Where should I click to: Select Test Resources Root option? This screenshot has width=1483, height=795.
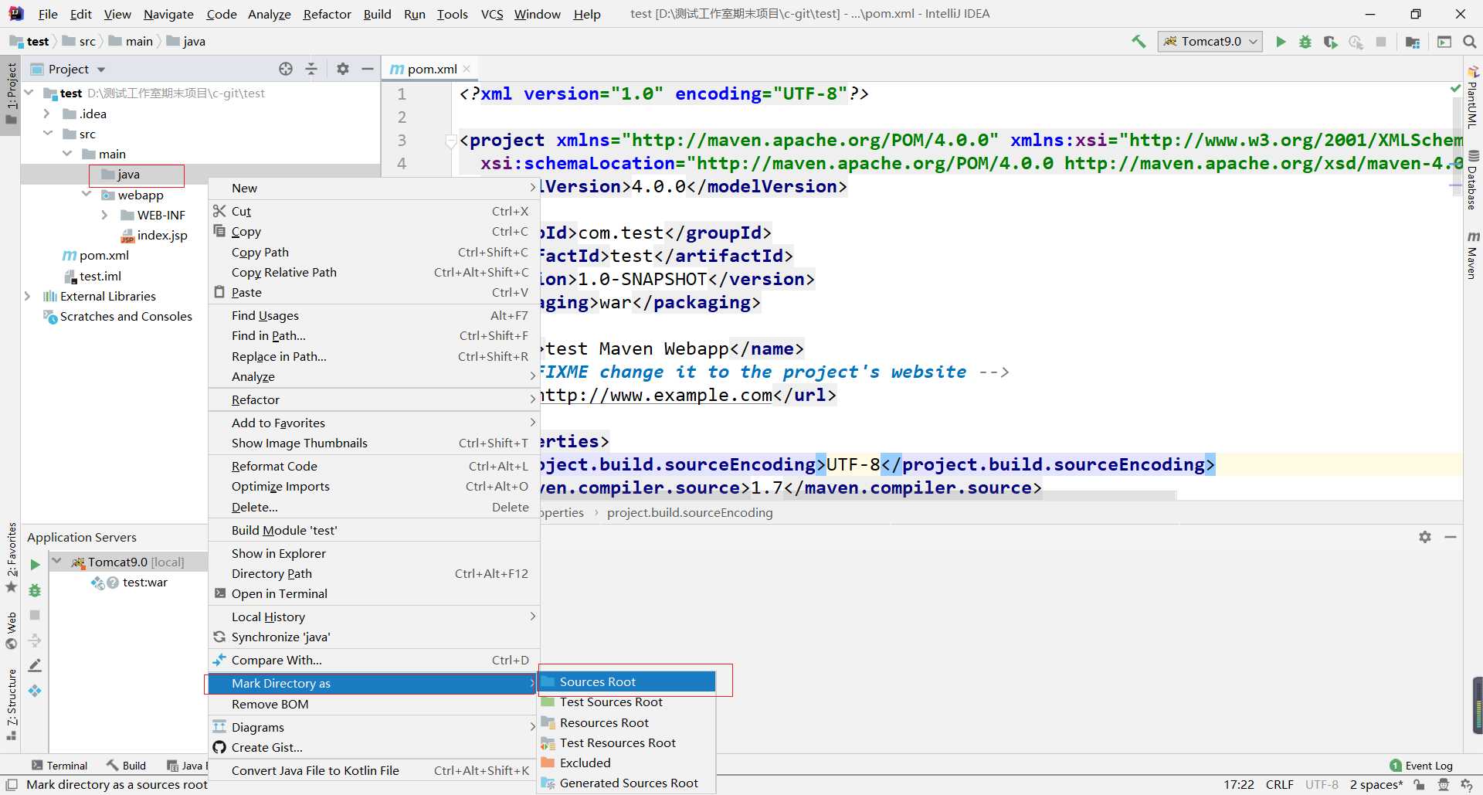click(x=627, y=742)
